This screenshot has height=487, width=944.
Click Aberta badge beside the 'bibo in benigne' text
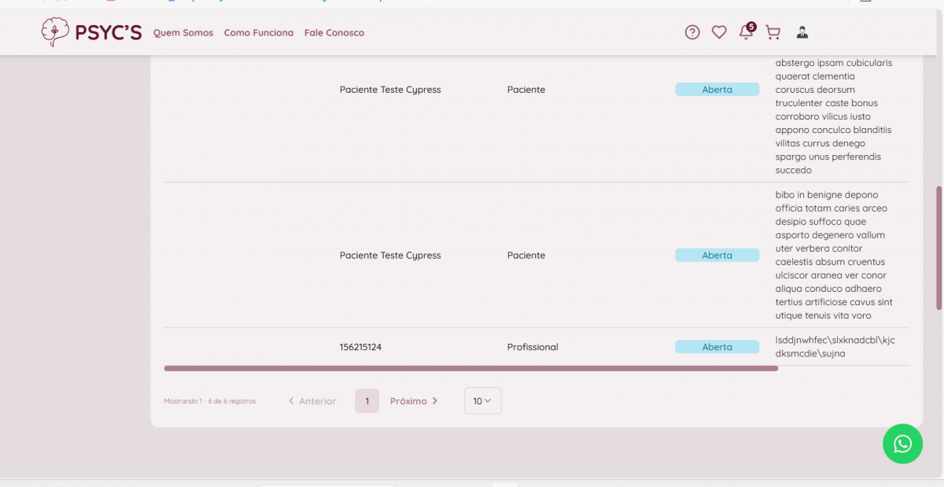coord(717,256)
